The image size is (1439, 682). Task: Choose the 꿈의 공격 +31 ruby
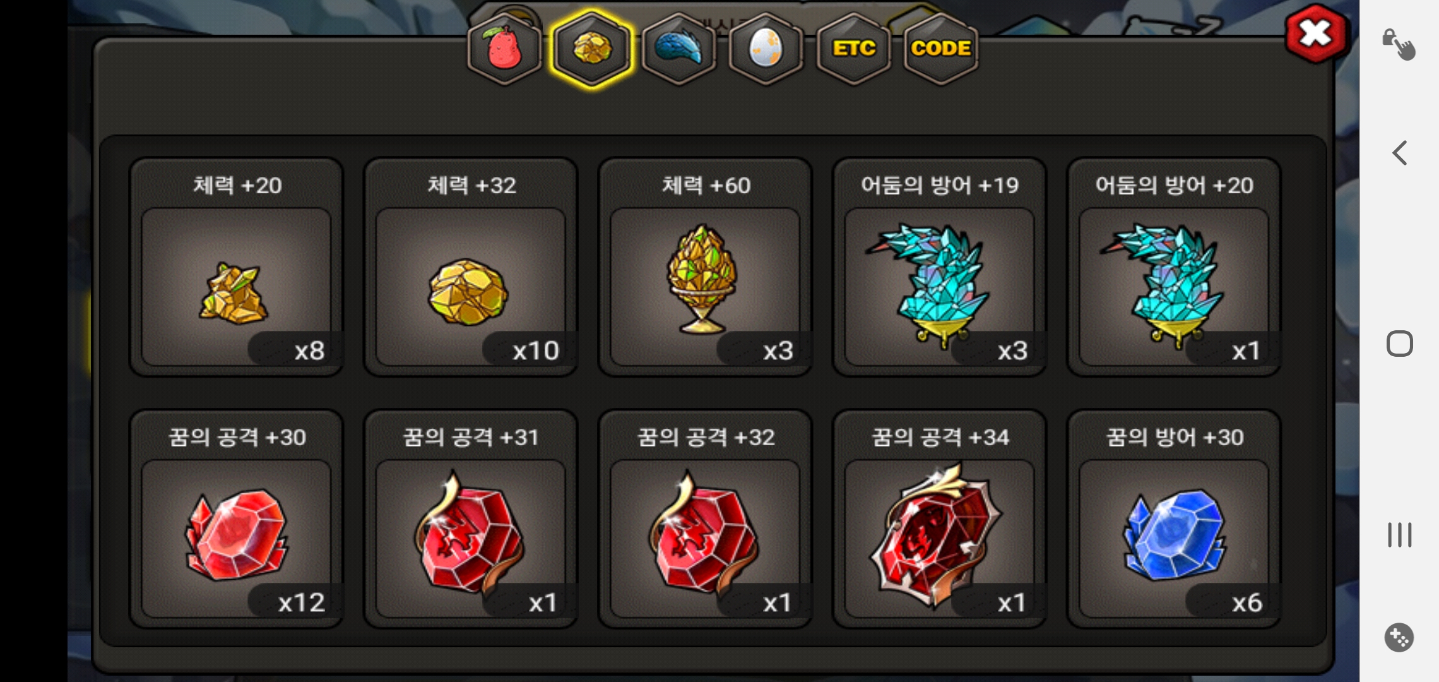pos(471,518)
